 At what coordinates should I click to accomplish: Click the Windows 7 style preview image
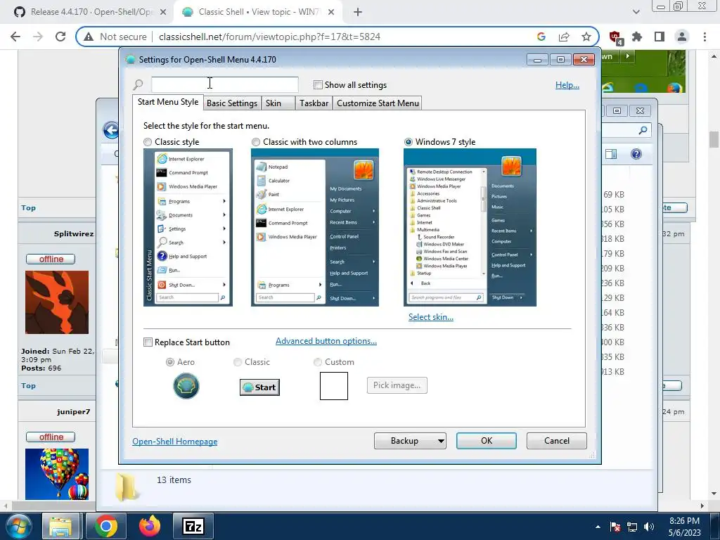coord(470,227)
